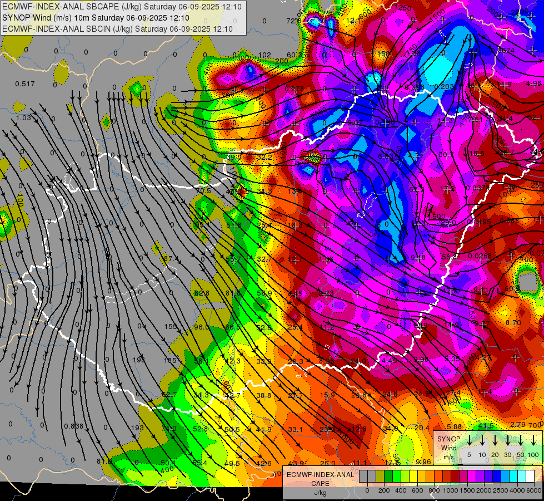
Task: Click the 2500 tick label on CAPE scale
Action: tap(501, 490)
